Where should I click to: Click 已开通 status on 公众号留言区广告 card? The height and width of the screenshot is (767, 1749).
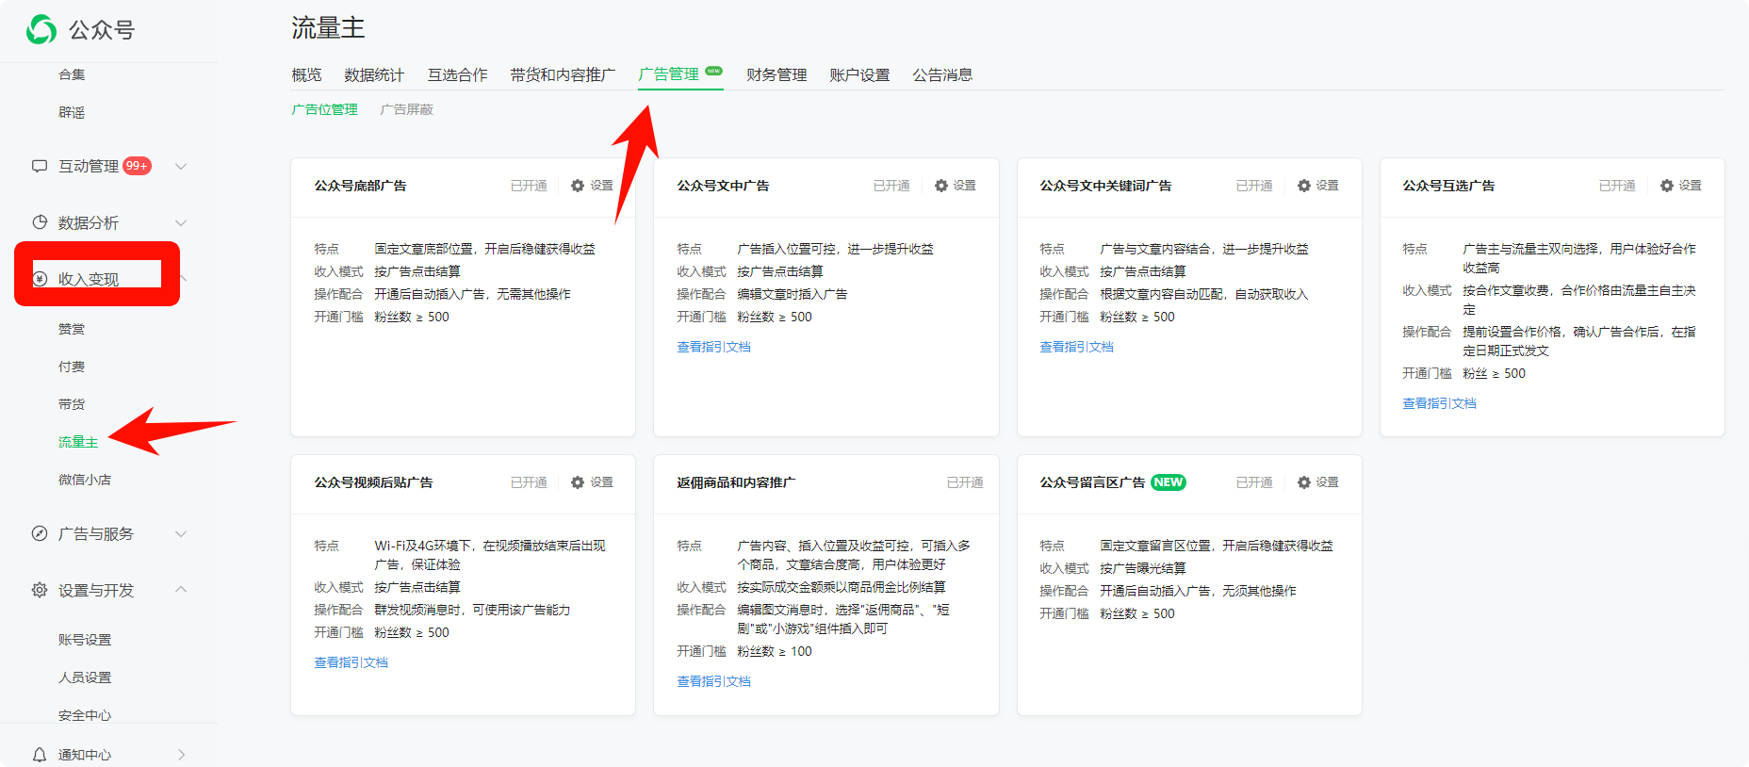click(x=1254, y=482)
